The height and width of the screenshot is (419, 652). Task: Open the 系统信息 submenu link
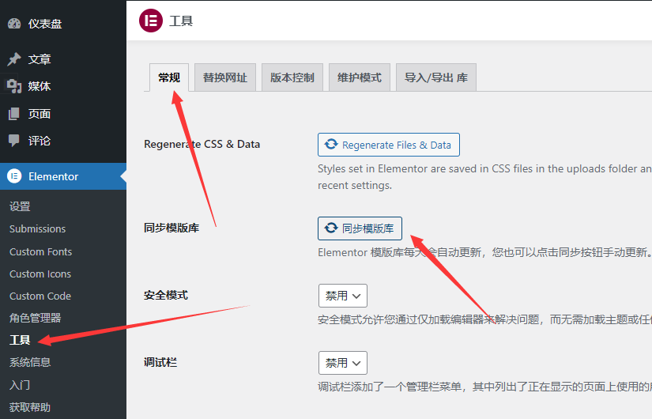pos(30,362)
